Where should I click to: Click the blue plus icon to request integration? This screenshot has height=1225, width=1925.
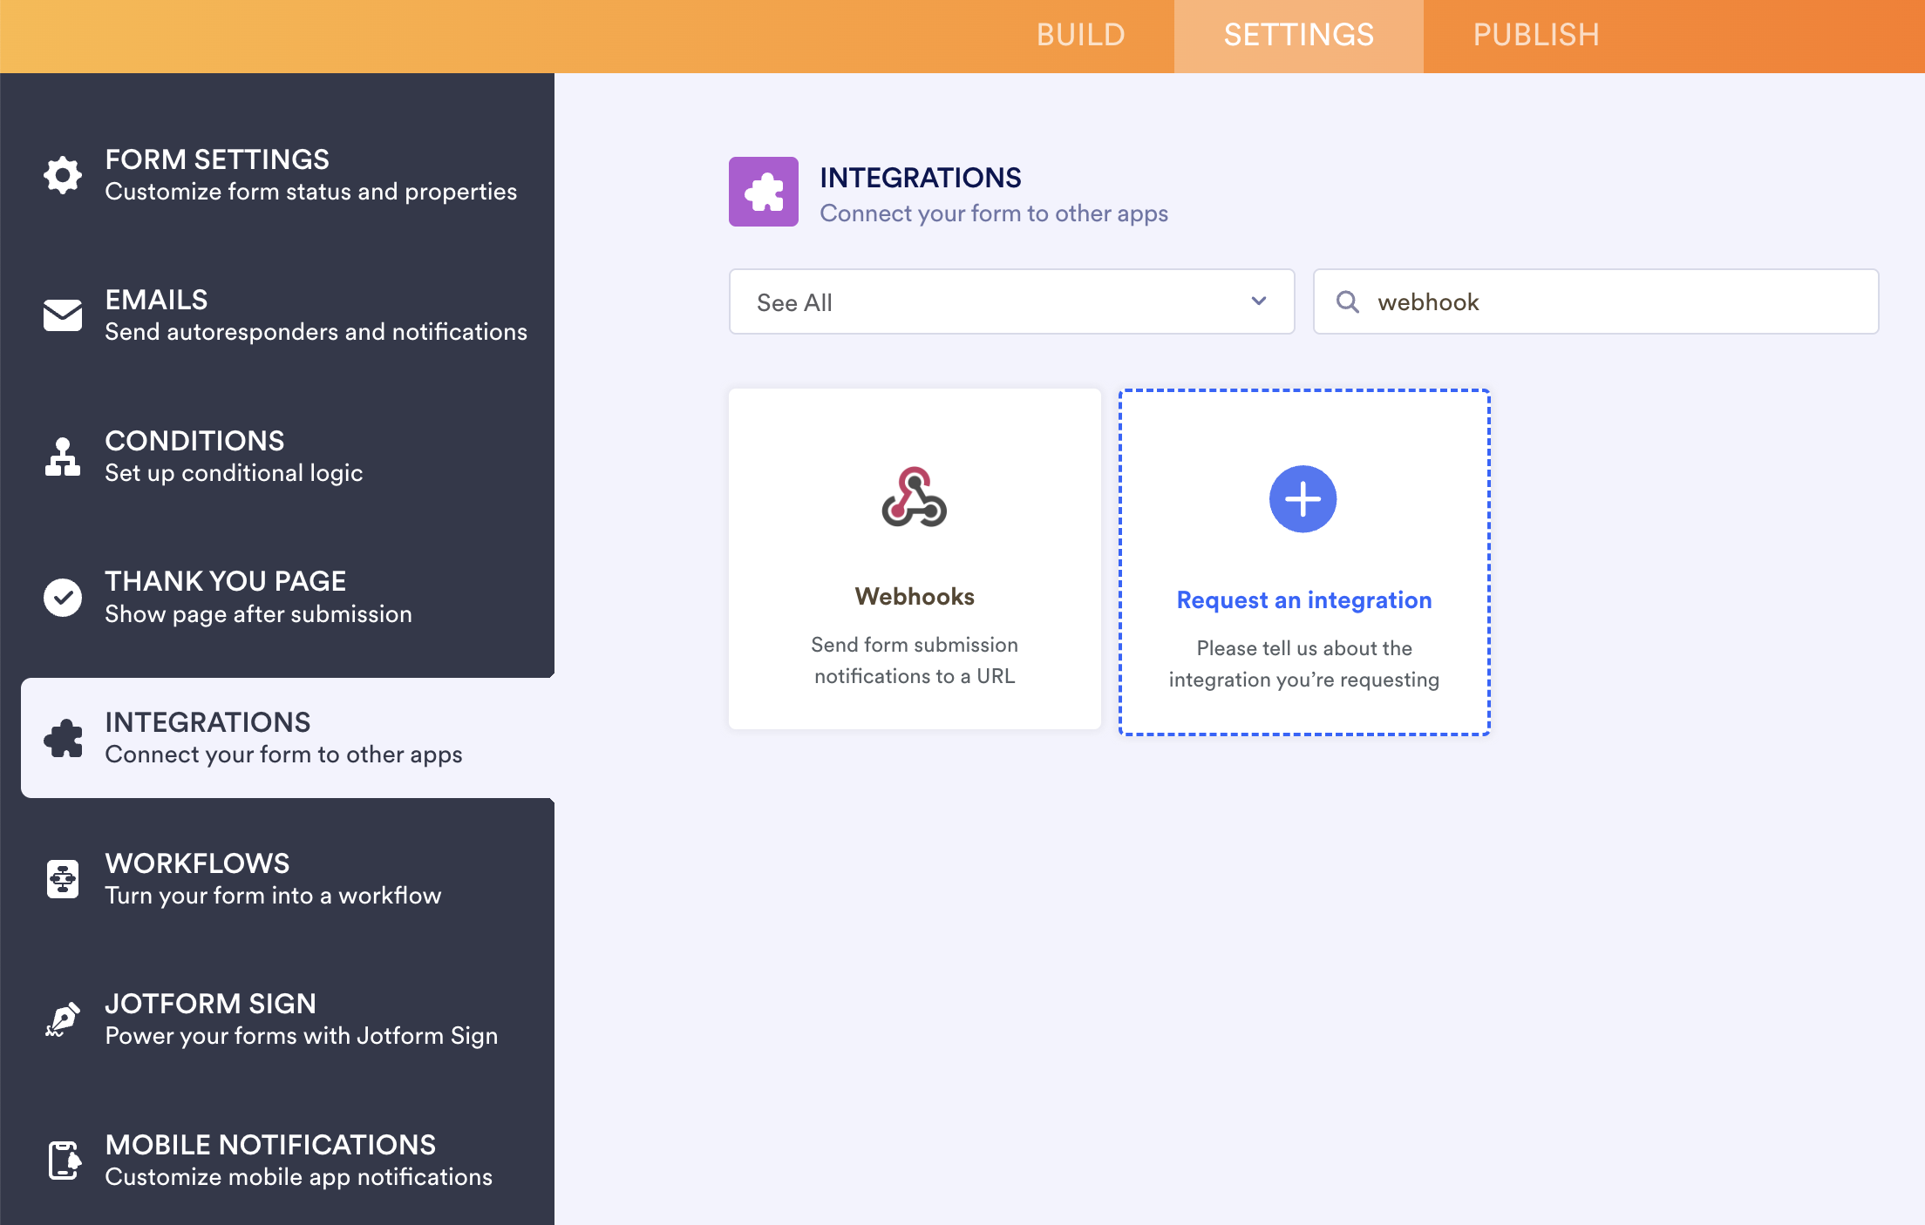point(1303,499)
